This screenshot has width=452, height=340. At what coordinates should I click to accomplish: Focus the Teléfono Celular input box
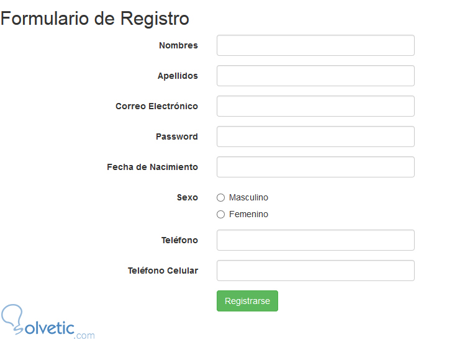[x=315, y=271]
